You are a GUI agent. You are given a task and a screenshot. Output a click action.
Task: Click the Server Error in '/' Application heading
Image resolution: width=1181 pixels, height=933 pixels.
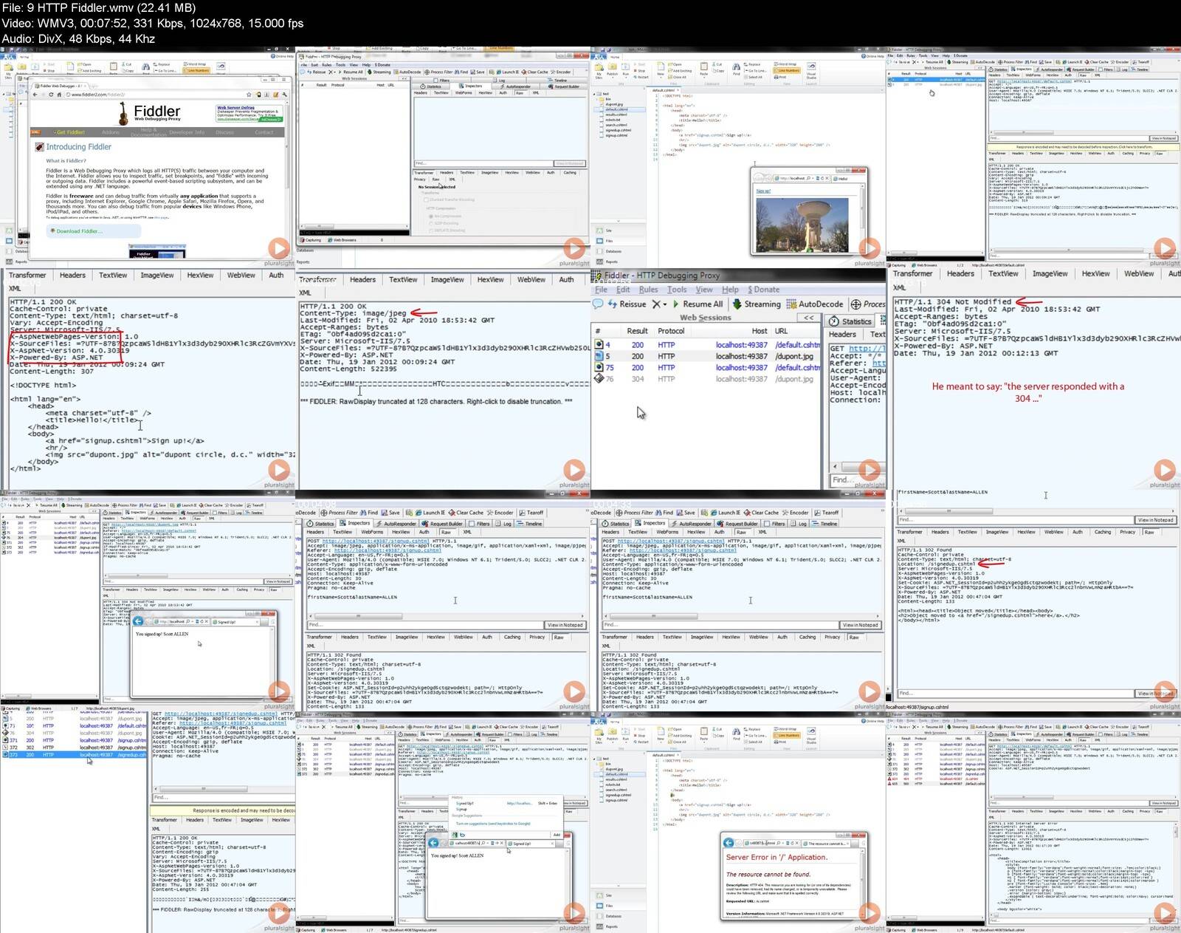pos(777,858)
